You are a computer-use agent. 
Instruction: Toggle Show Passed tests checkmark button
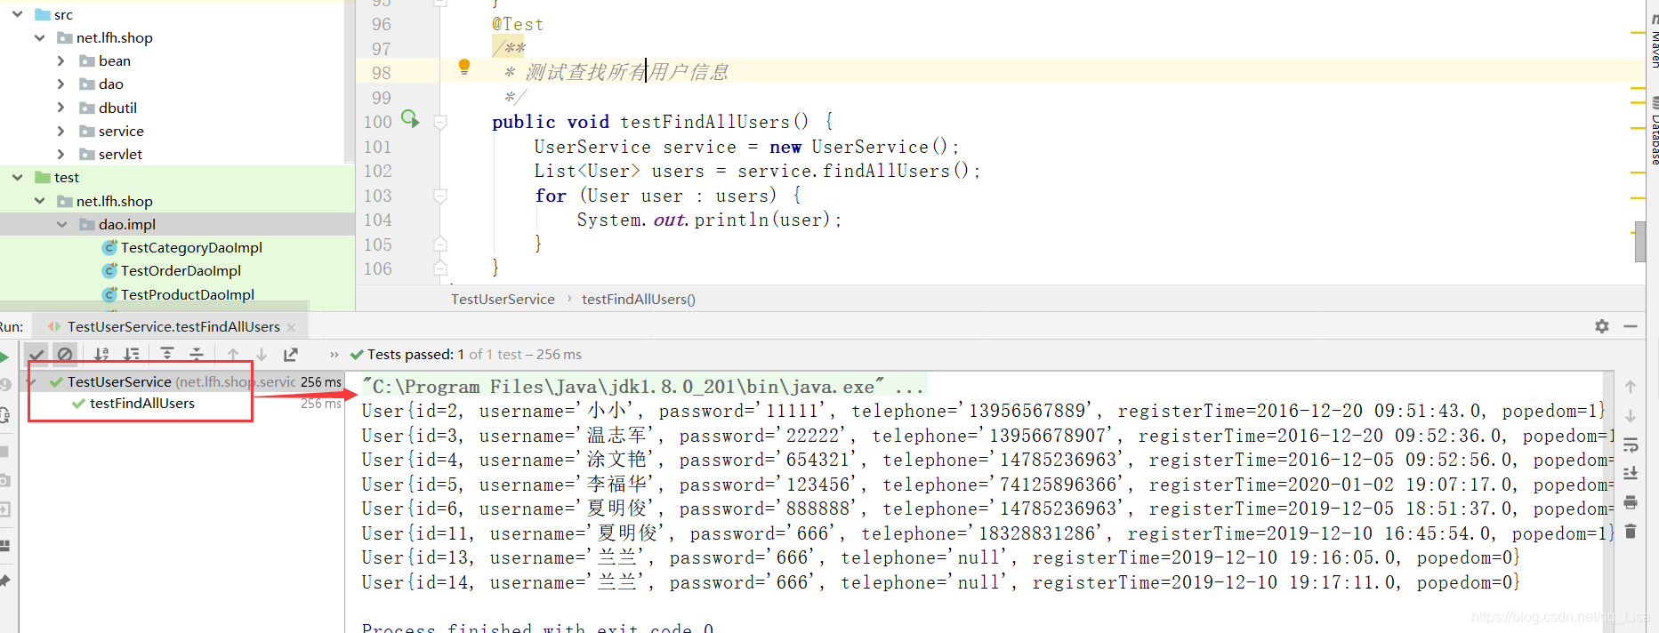coord(36,354)
